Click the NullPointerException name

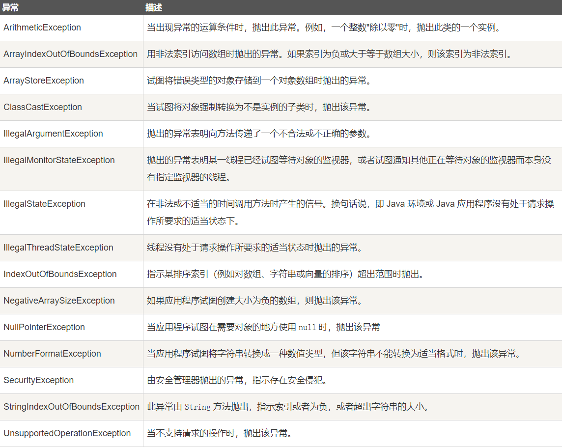44,327
